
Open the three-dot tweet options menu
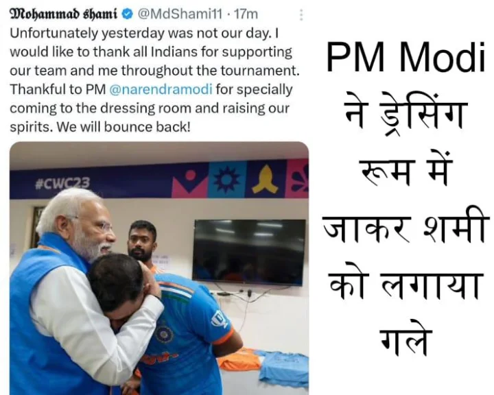[301, 15]
